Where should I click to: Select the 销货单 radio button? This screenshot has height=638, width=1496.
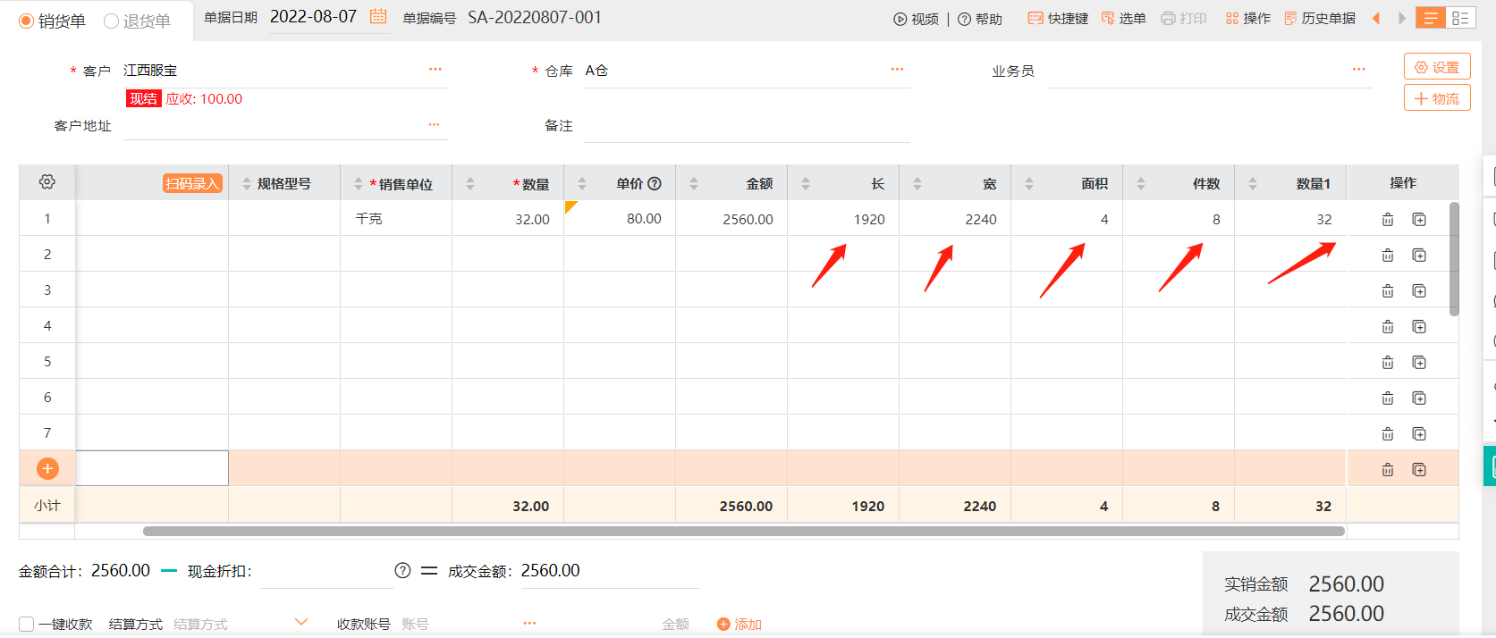pos(27,21)
